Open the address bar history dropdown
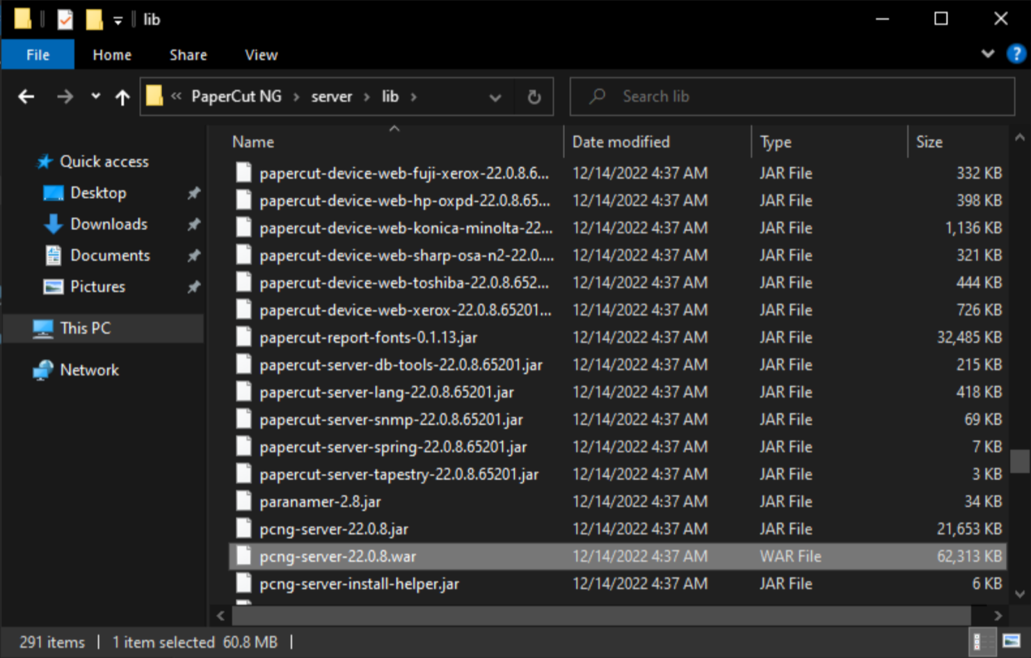 tap(495, 97)
